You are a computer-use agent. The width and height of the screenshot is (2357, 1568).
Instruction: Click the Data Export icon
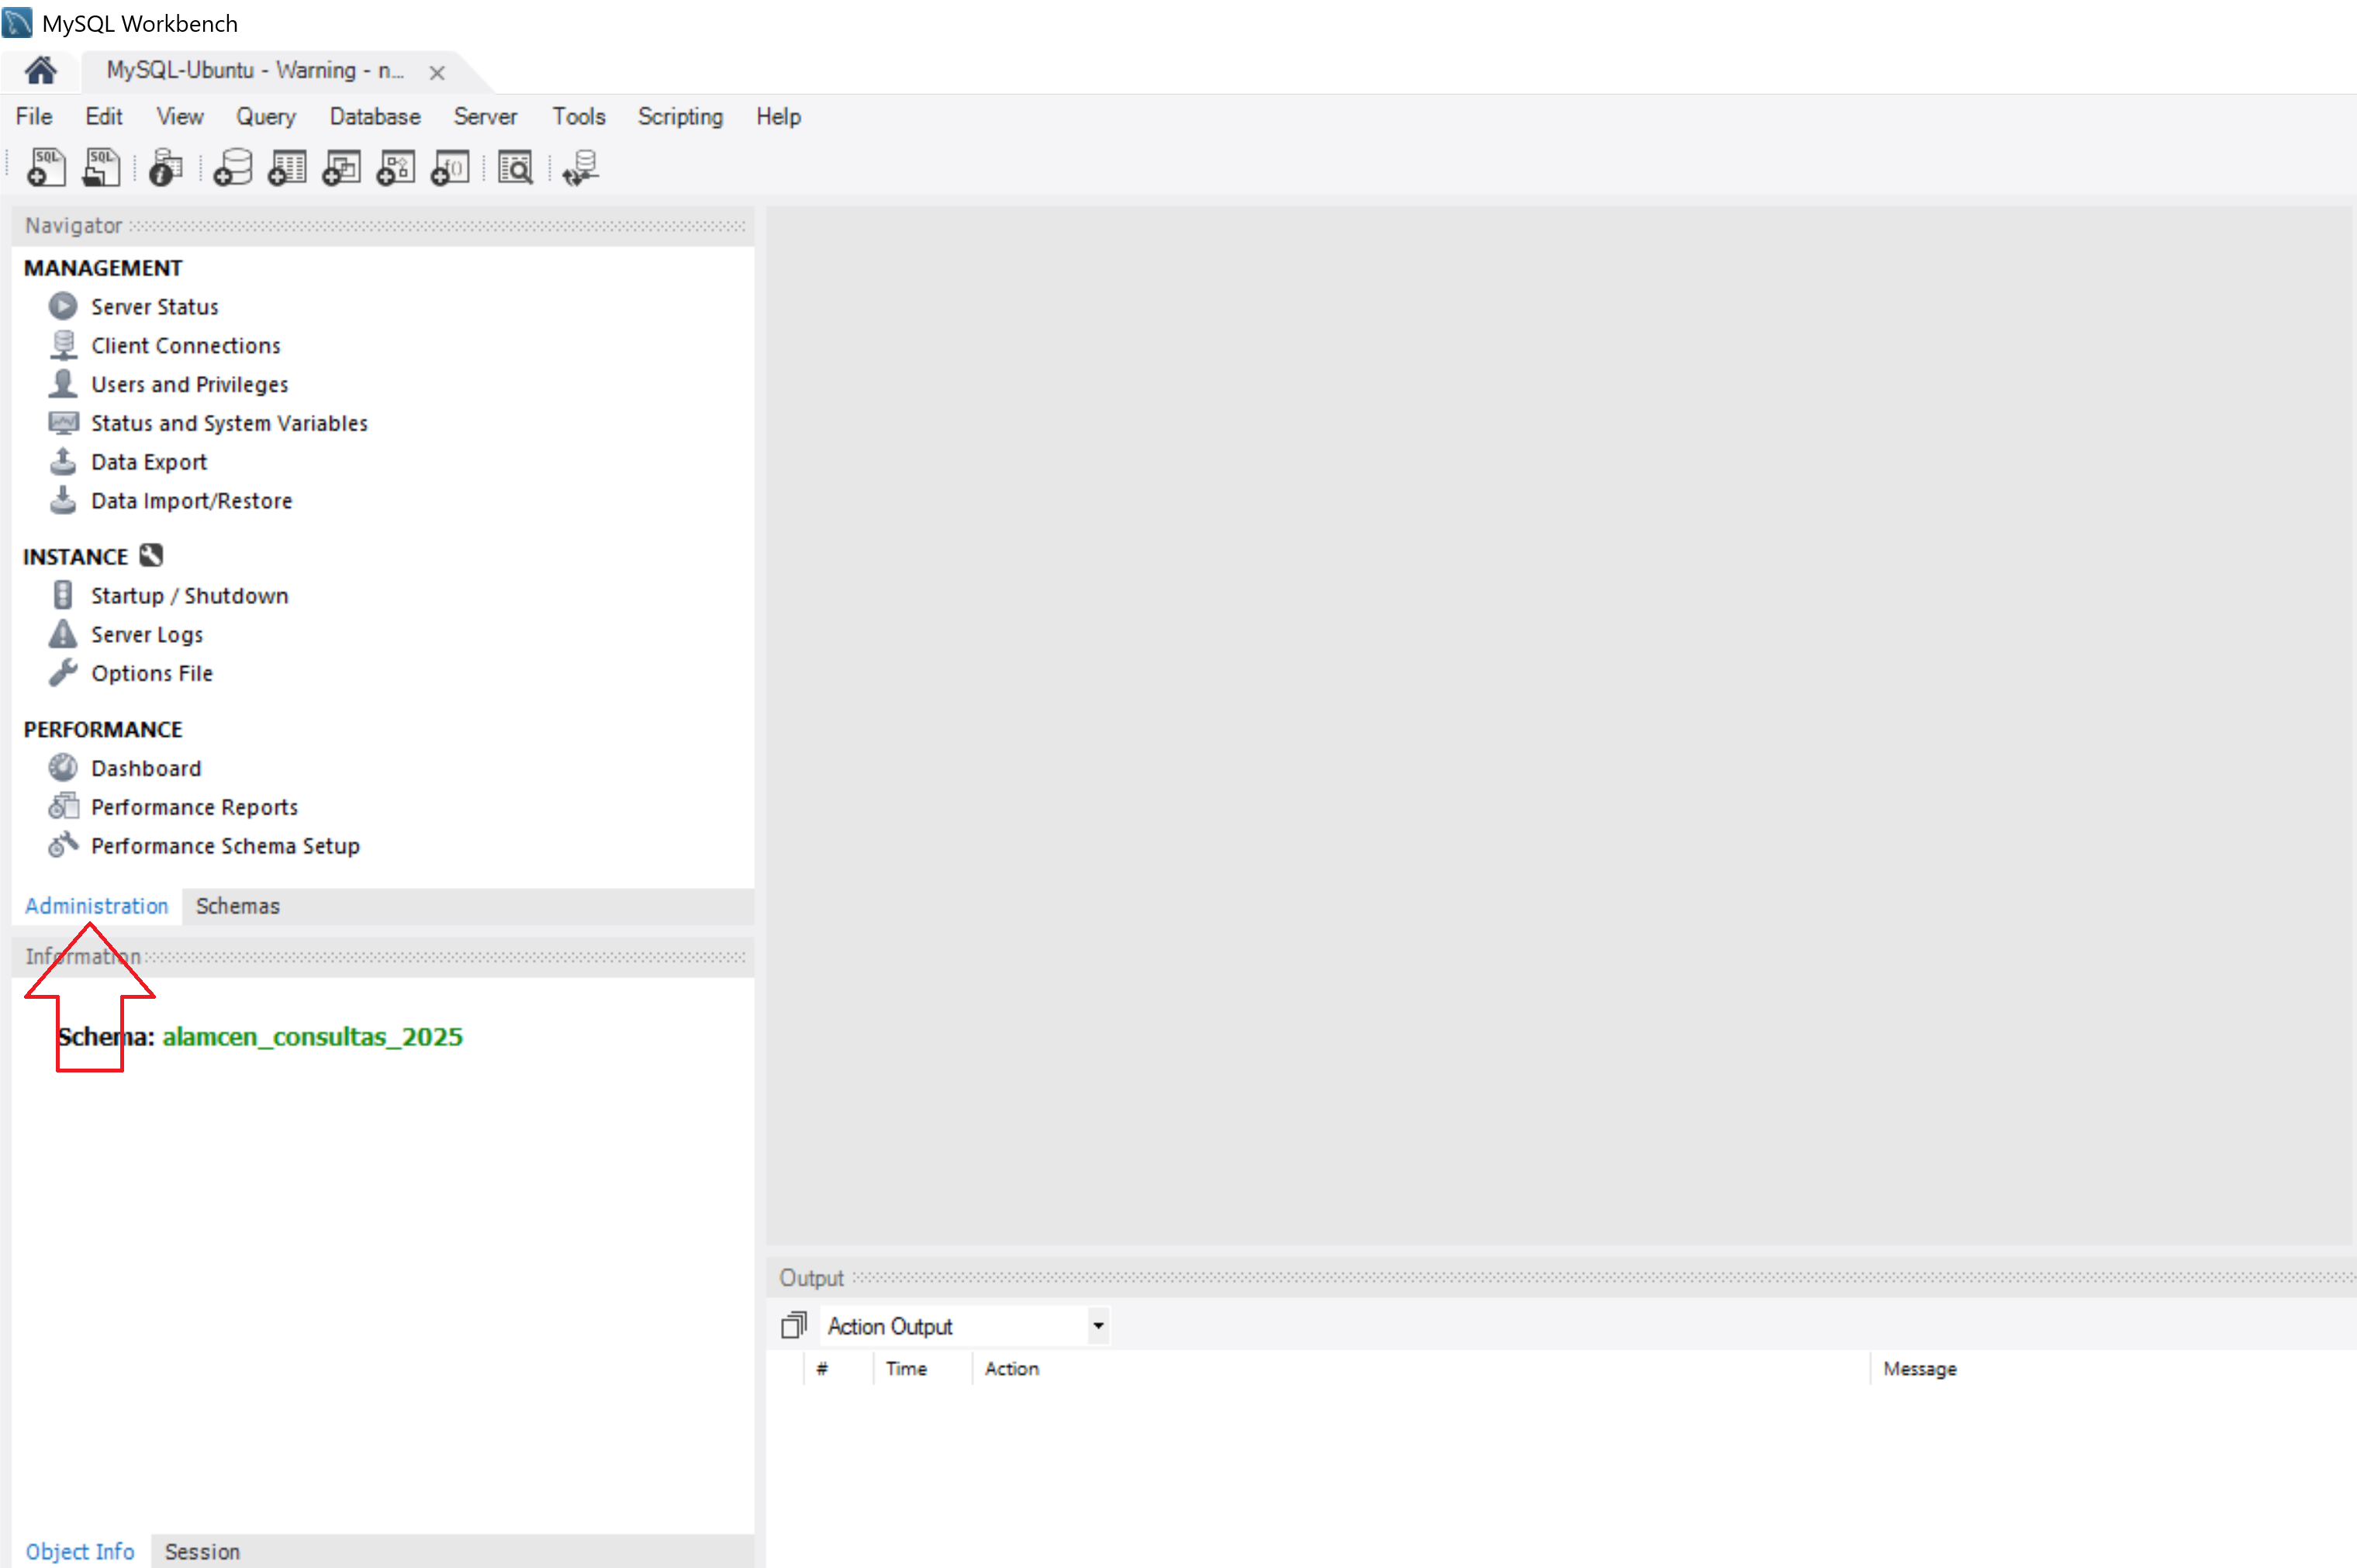[x=63, y=461]
